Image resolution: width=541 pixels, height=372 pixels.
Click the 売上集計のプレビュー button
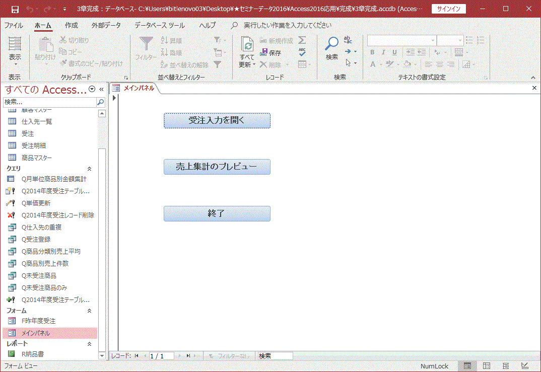[217, 167]
